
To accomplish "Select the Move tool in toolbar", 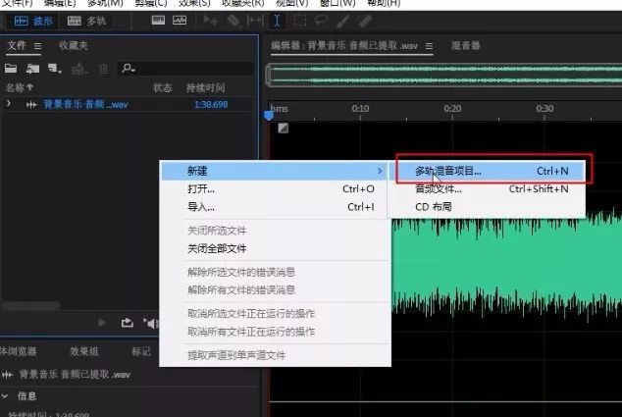I will coord(210,21).
